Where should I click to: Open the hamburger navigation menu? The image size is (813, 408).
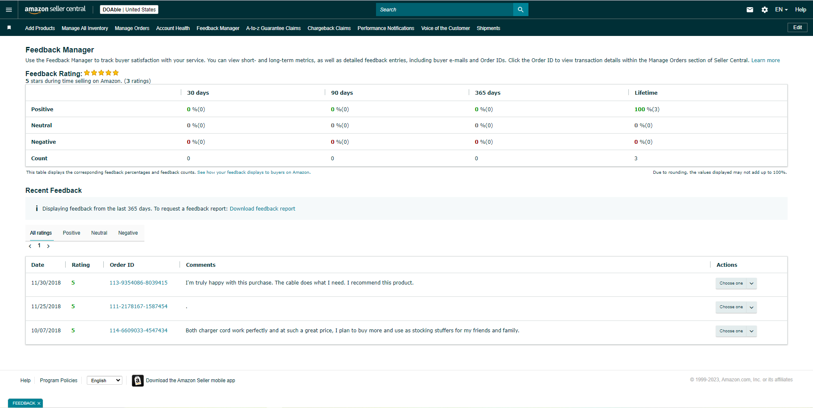coord(9,9)
